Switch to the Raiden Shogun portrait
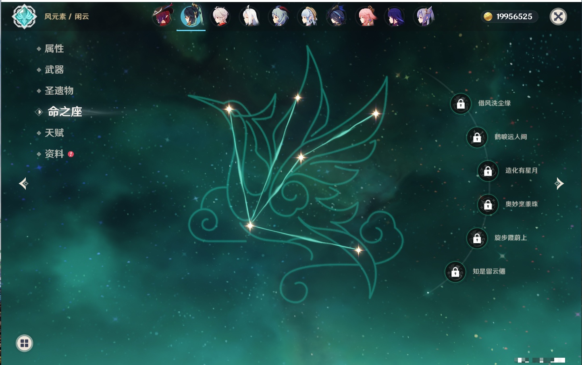582x365 pixels. pos(395,17)
